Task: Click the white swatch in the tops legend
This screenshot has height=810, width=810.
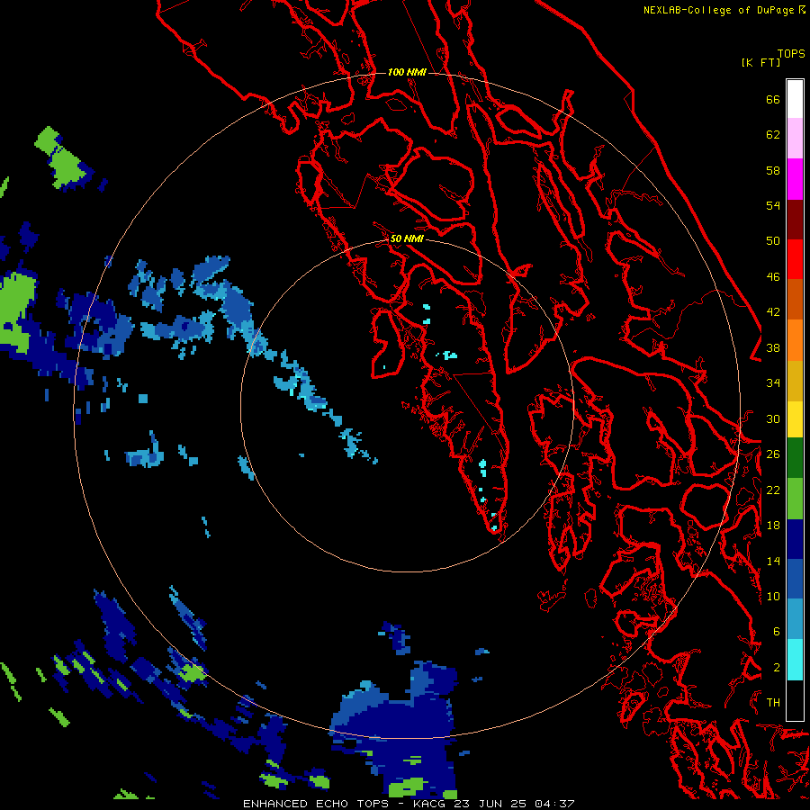Action: click(795, 99)
